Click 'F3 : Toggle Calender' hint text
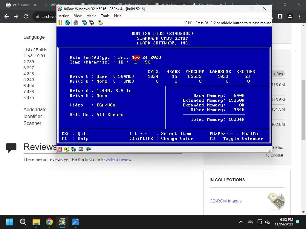306x229 pixels. tap(236, 138)
